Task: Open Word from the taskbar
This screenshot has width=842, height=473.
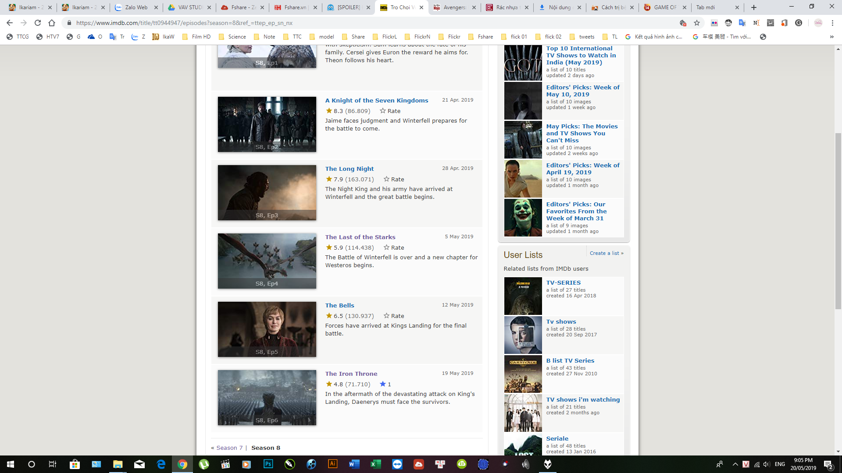Action: coord(354,464)
